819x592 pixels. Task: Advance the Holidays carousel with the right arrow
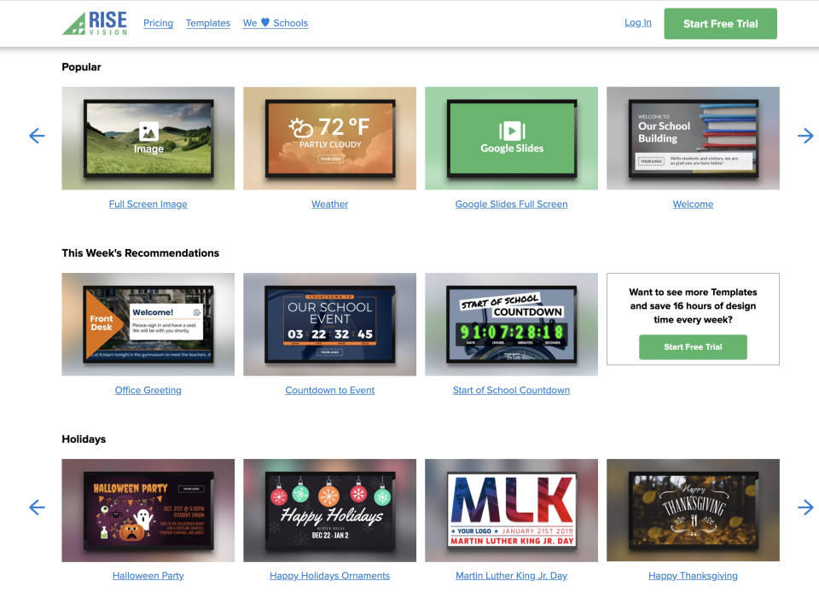tap(805, 507)
